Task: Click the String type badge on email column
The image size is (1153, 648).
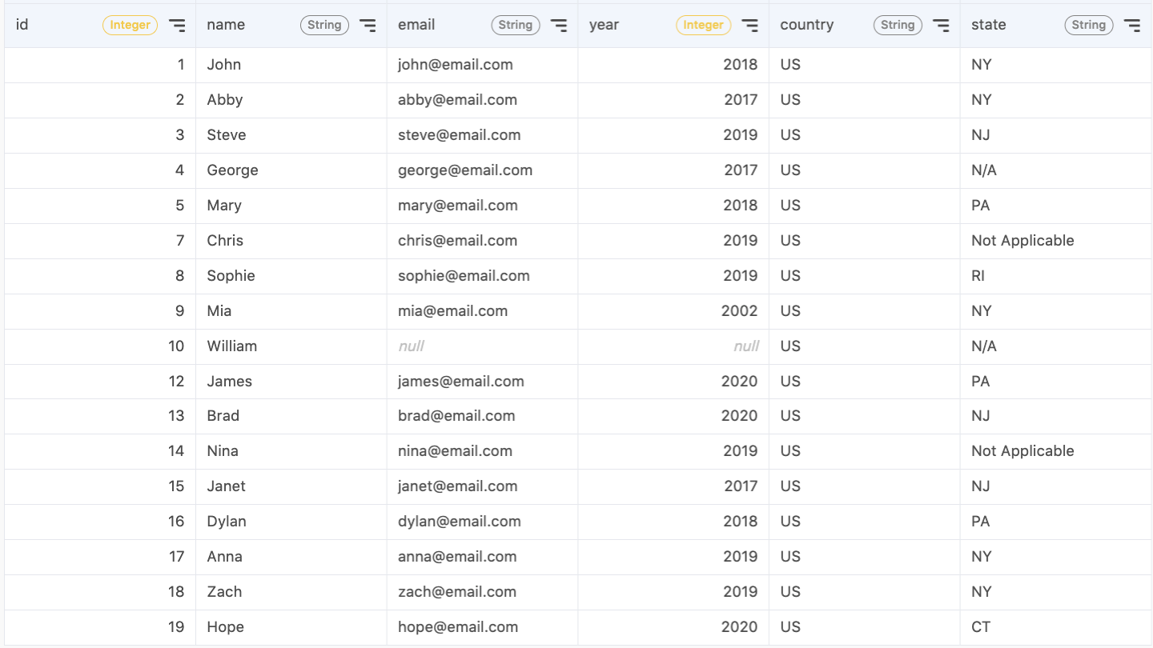Action: (516, 26)
